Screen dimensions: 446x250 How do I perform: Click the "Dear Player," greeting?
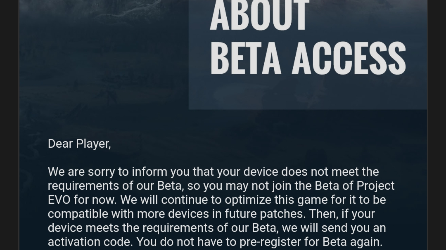[x=79, y=144]
